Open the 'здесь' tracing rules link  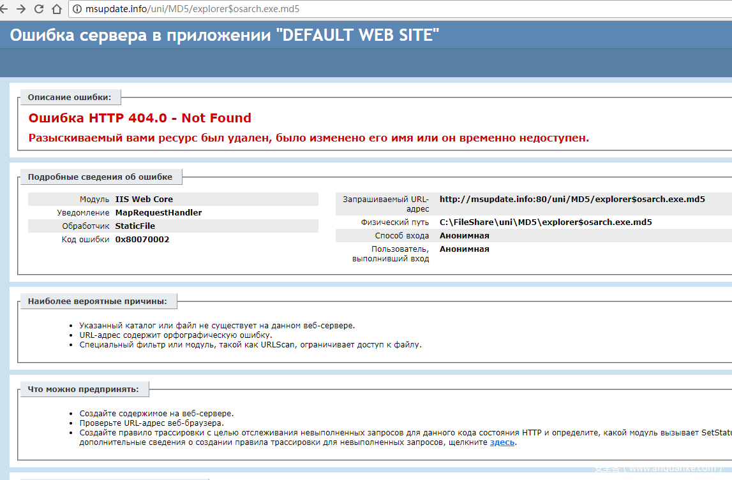pos(502,442)
